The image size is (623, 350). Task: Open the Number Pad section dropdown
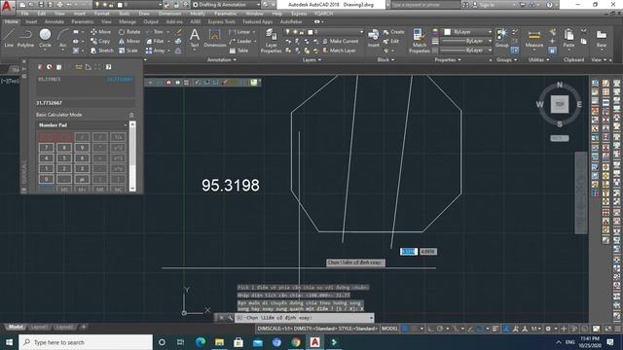click(126, 125)
